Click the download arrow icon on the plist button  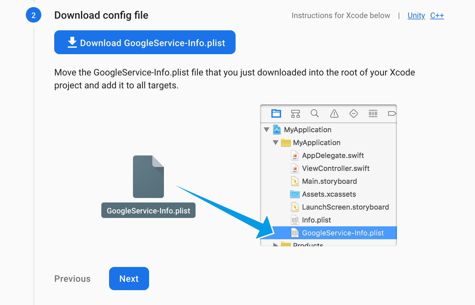72,42
